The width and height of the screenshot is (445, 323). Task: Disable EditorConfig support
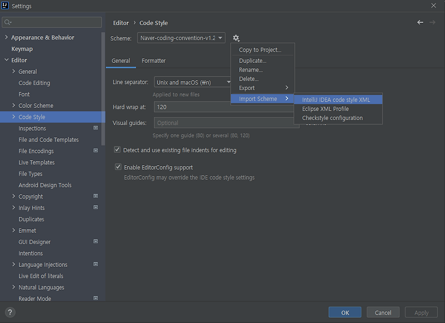pos(118,167)
